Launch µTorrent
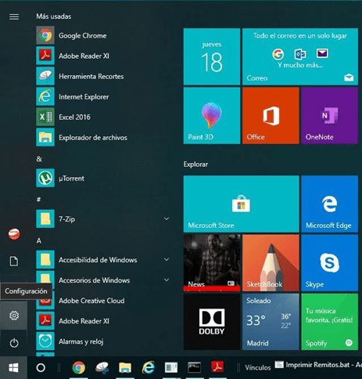 coord(103,178)
